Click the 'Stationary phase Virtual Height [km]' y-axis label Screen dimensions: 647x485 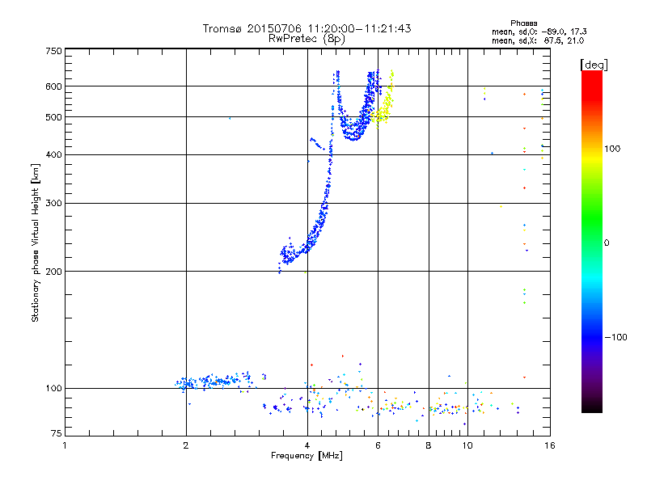[35, 242]
